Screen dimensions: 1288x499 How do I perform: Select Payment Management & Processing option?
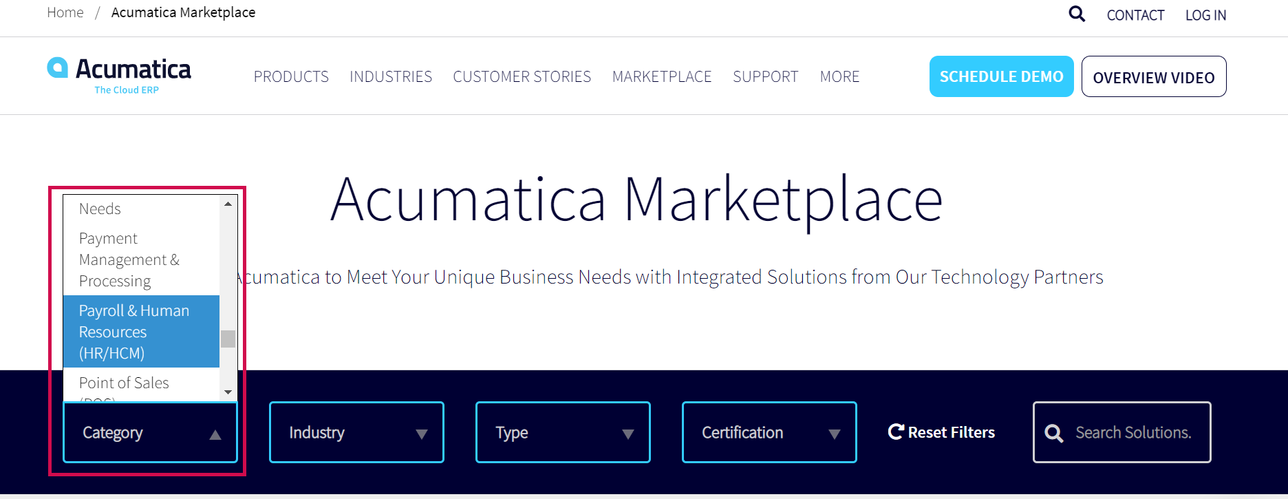(x=141, y=259)
